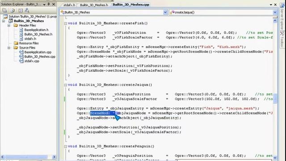Click the highlighted 'SceneNode *' selection

click(103, 113)
